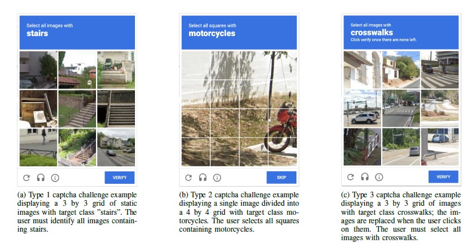Click info icon in stairs captcha

point(55,178)
